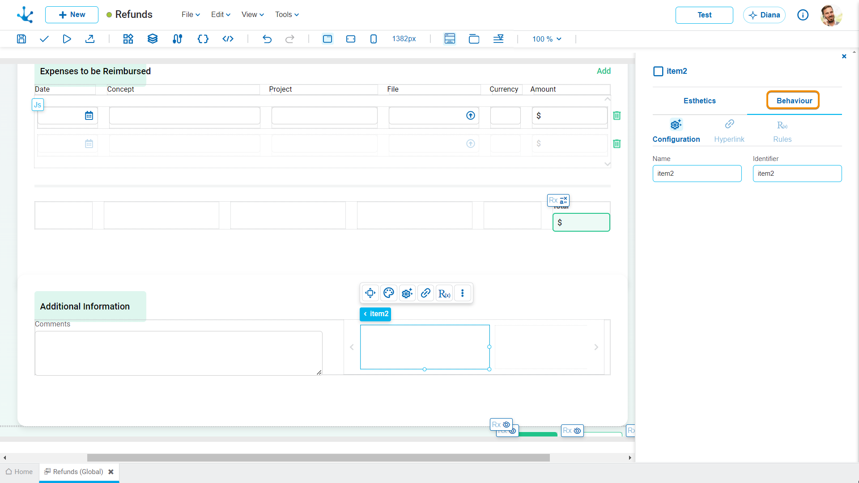Toggle the item2 checkbox icon in panel
This screenshot has height=483, width=859.
pos(658,71)
